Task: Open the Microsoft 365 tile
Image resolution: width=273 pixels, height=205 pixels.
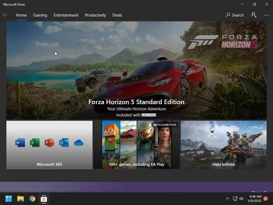Action: pos(49,145)
